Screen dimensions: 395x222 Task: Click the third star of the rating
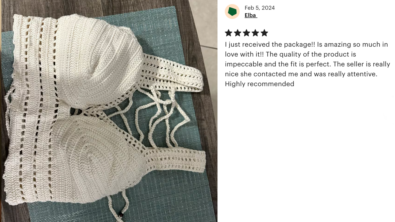[246, 33]
